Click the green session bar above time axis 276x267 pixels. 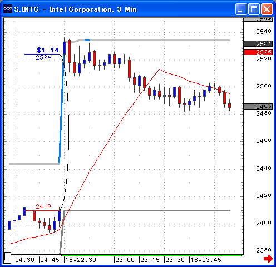(x=152, y=255)
